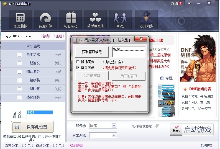Image resolution: width=220 pixels, height=149 pixels.
Task: Uncheck the 键盘同步 checkbox
Action: click(x=78, y=68)
